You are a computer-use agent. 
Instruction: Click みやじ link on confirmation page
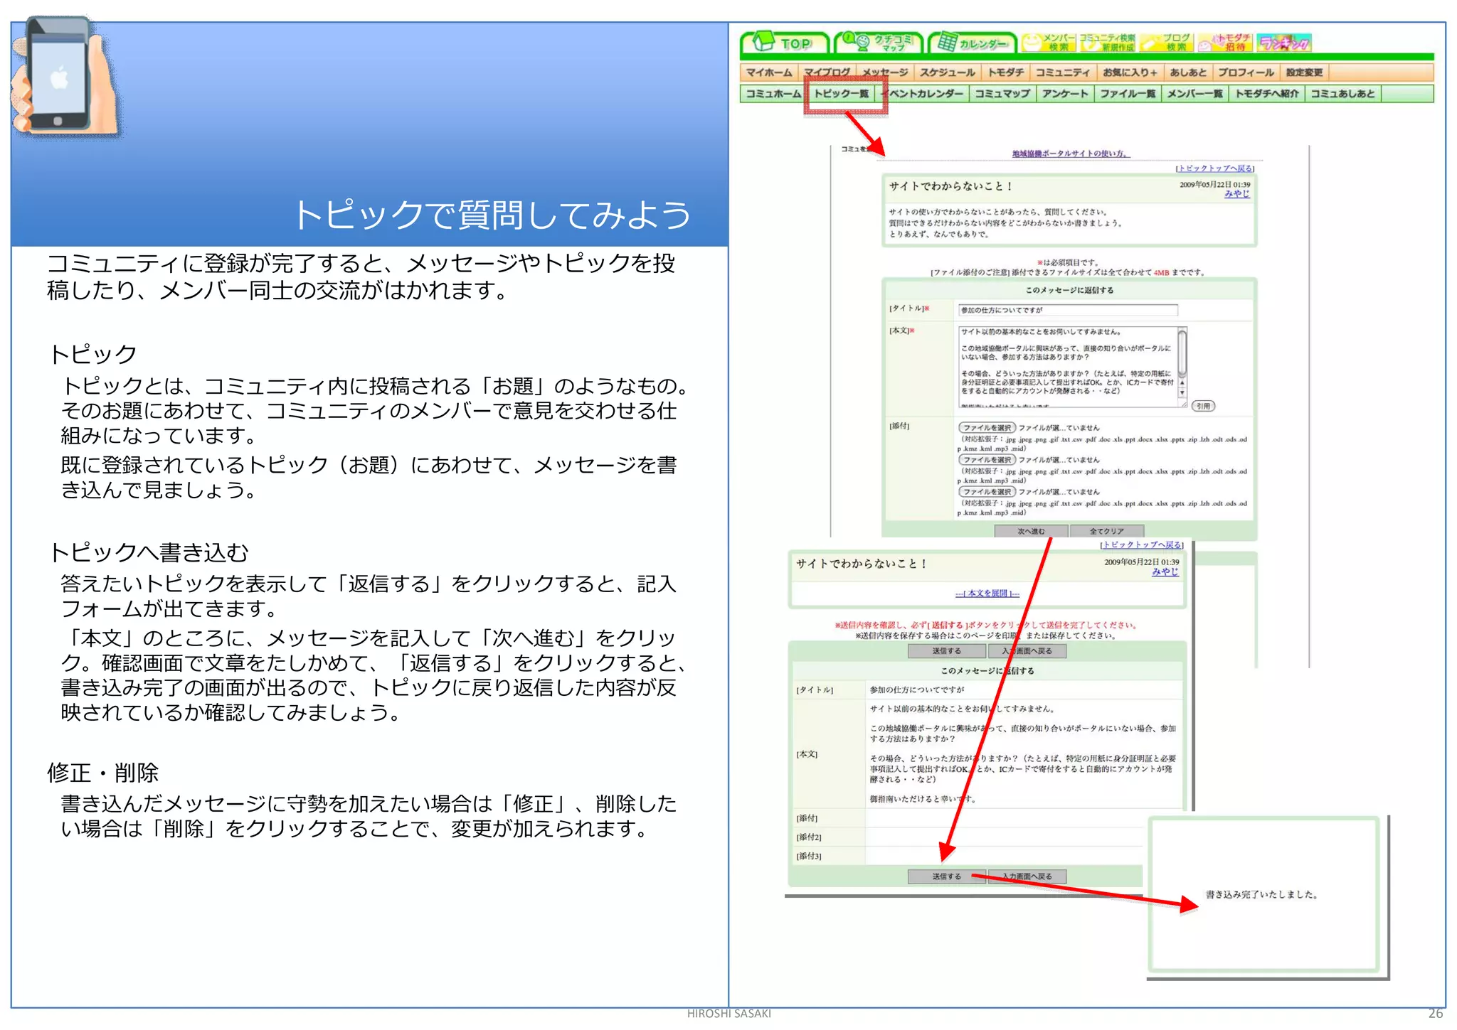point(1165,572)
